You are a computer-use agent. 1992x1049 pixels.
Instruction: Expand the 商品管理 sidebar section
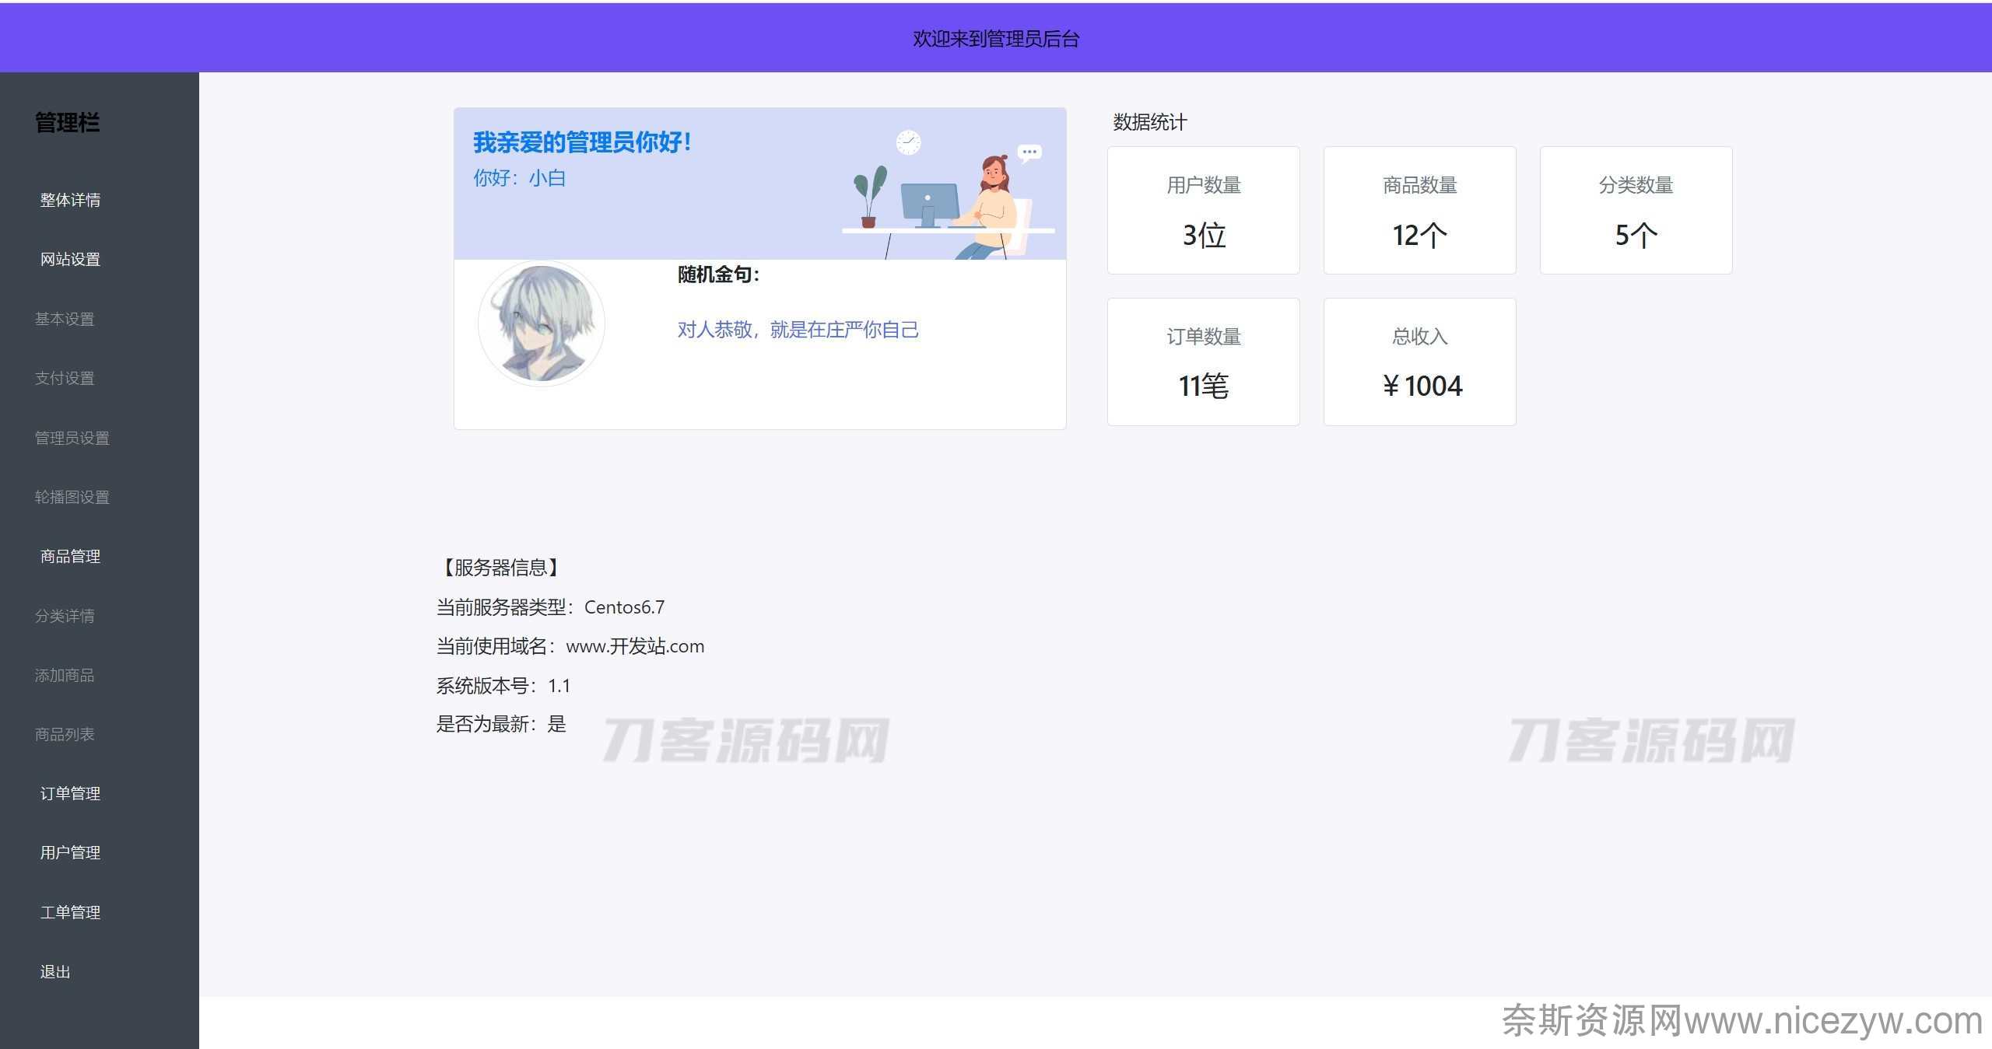70,556
